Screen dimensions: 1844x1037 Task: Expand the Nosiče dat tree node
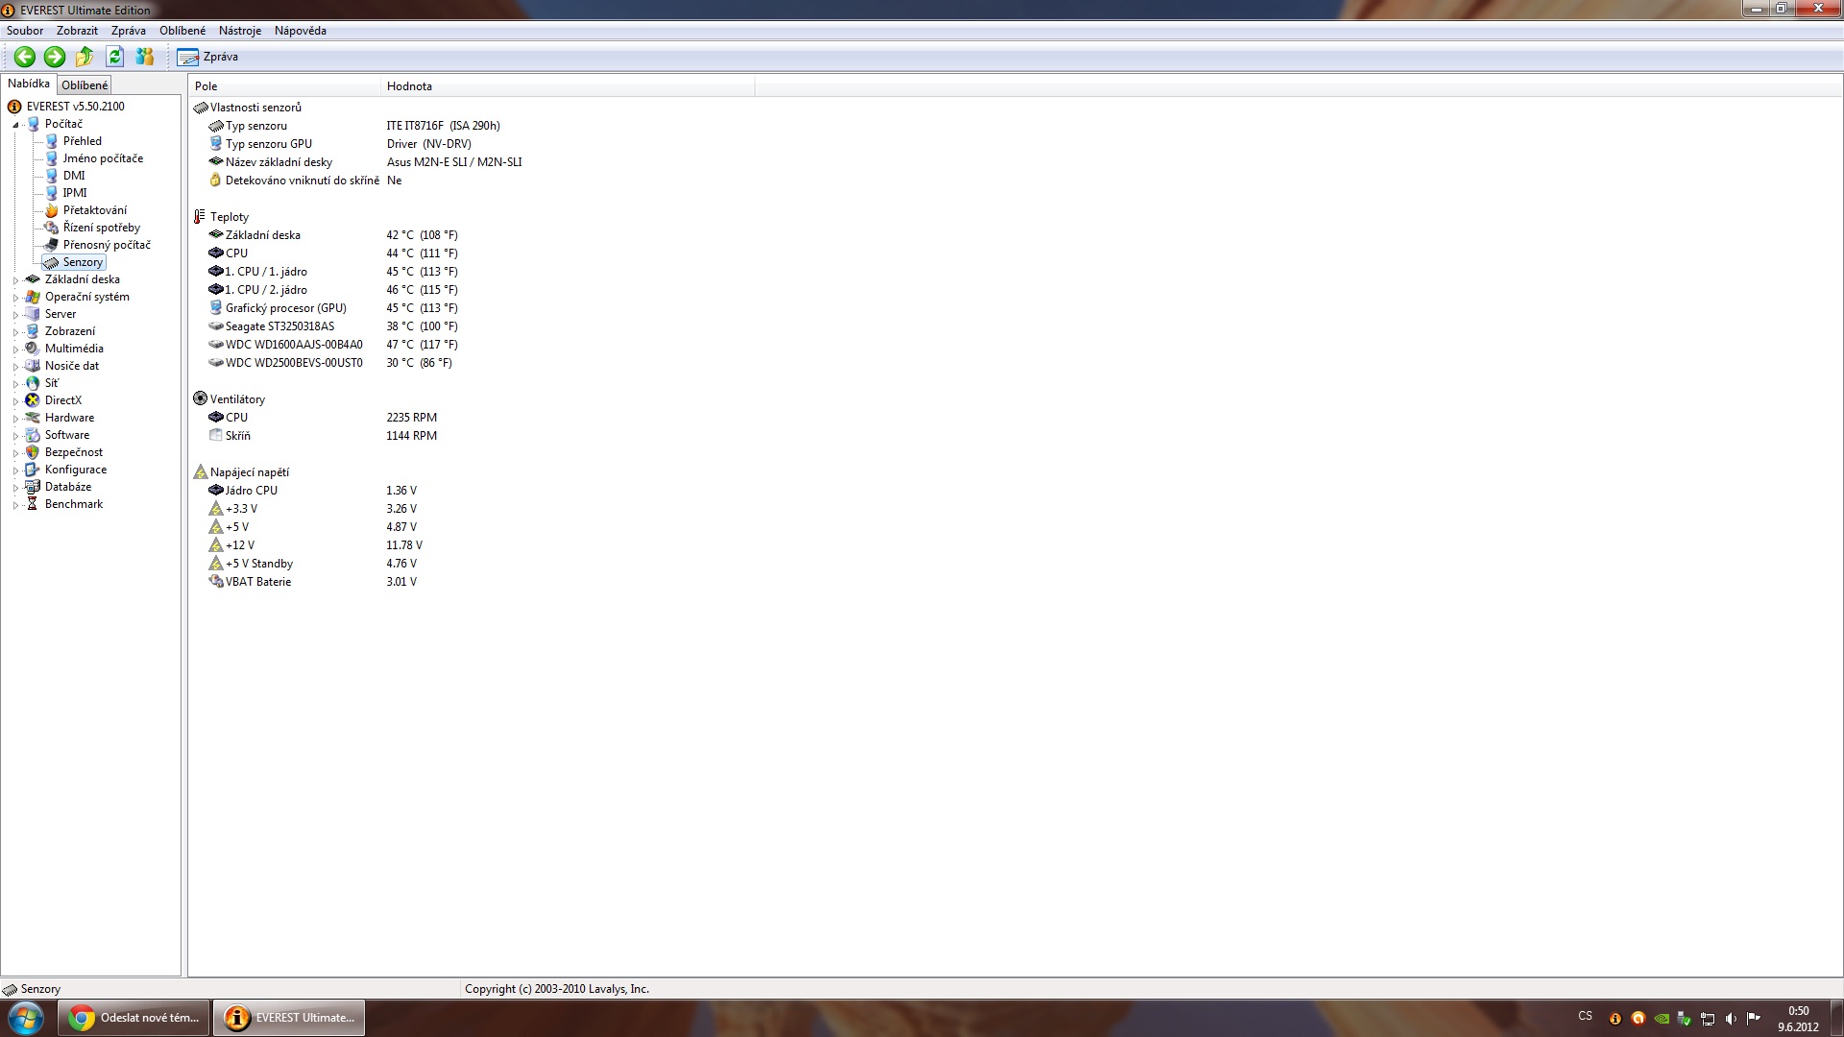click(x=16, y=367)
